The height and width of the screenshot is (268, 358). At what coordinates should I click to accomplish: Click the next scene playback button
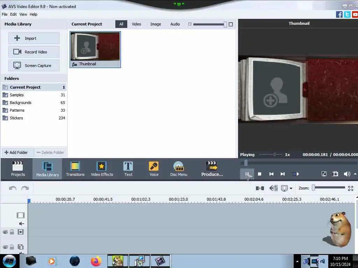click(x=296, y=174)
